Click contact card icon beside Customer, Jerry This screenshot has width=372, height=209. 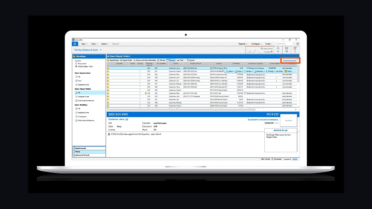[127, 119]
